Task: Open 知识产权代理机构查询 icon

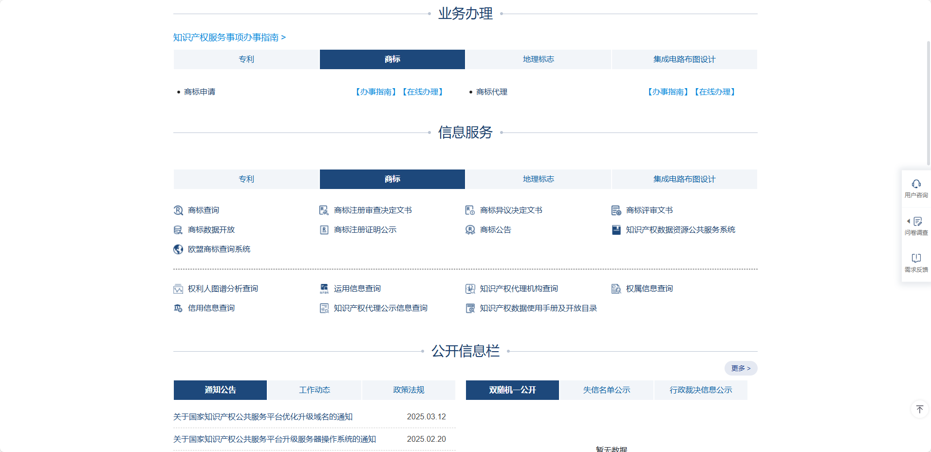Action: 470,288
